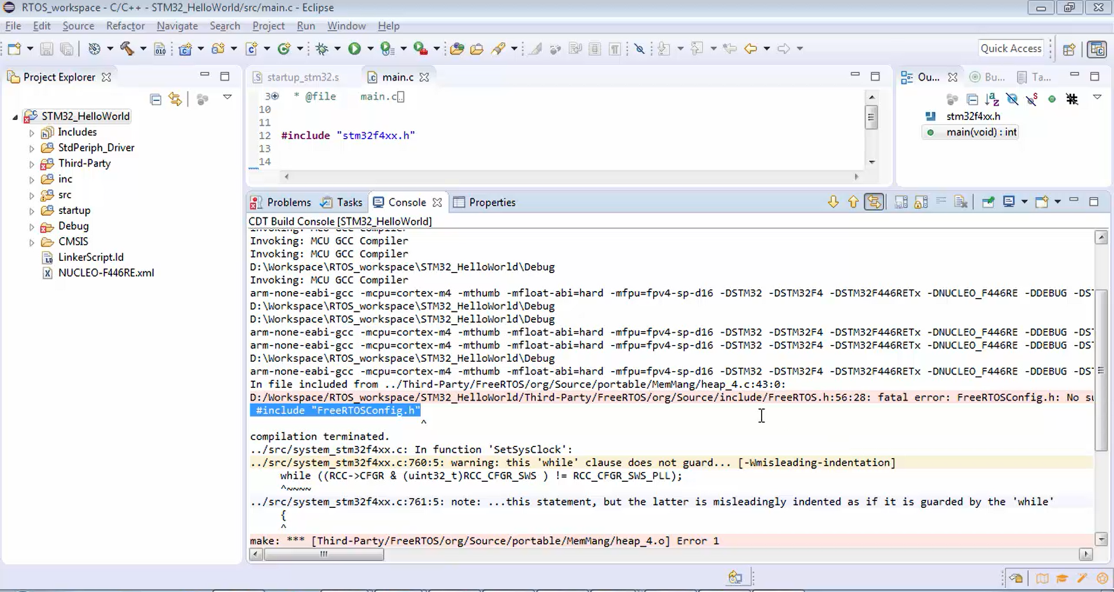
Task: Open the Project Explorer View Menu triangle
Action: (227, 97)
